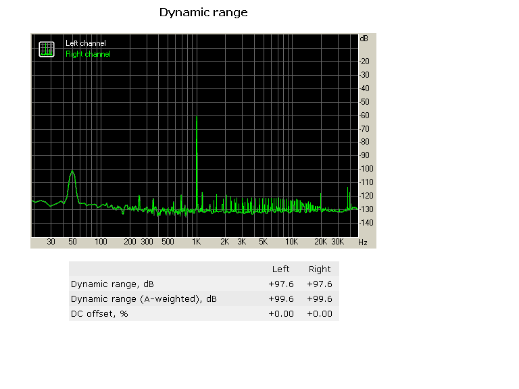This screenshot has width=519, height=389.
Task: Click the '-60' dB axis tick label
Action: tap(365, 115)
